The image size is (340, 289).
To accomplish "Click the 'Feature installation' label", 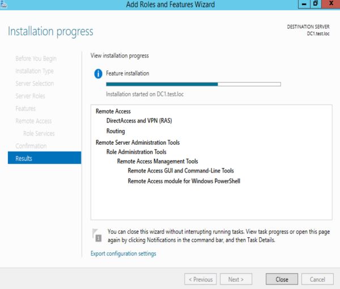I will pyautogui.click(x=127, y=73).
